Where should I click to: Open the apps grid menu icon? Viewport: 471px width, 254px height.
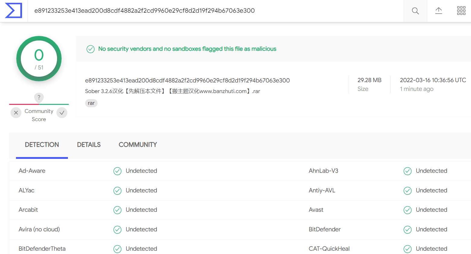click(461, 11)
